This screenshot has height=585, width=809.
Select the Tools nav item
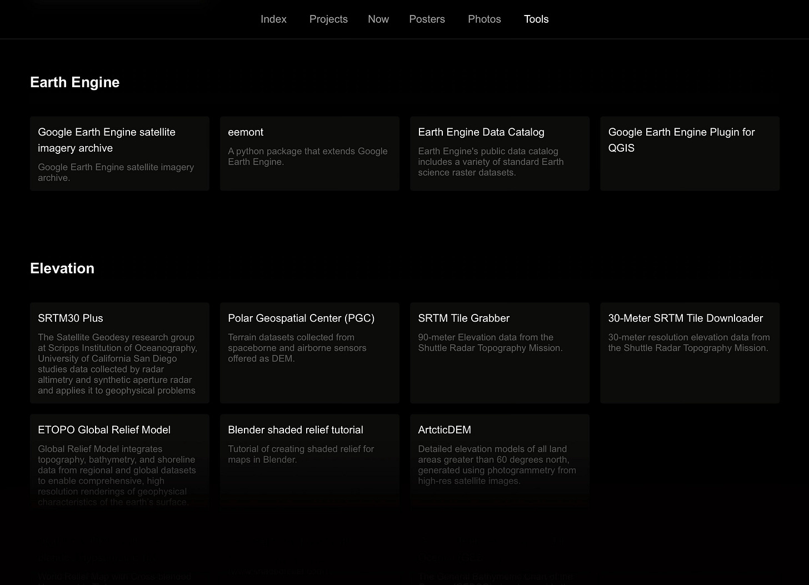(x=536, y=19)
